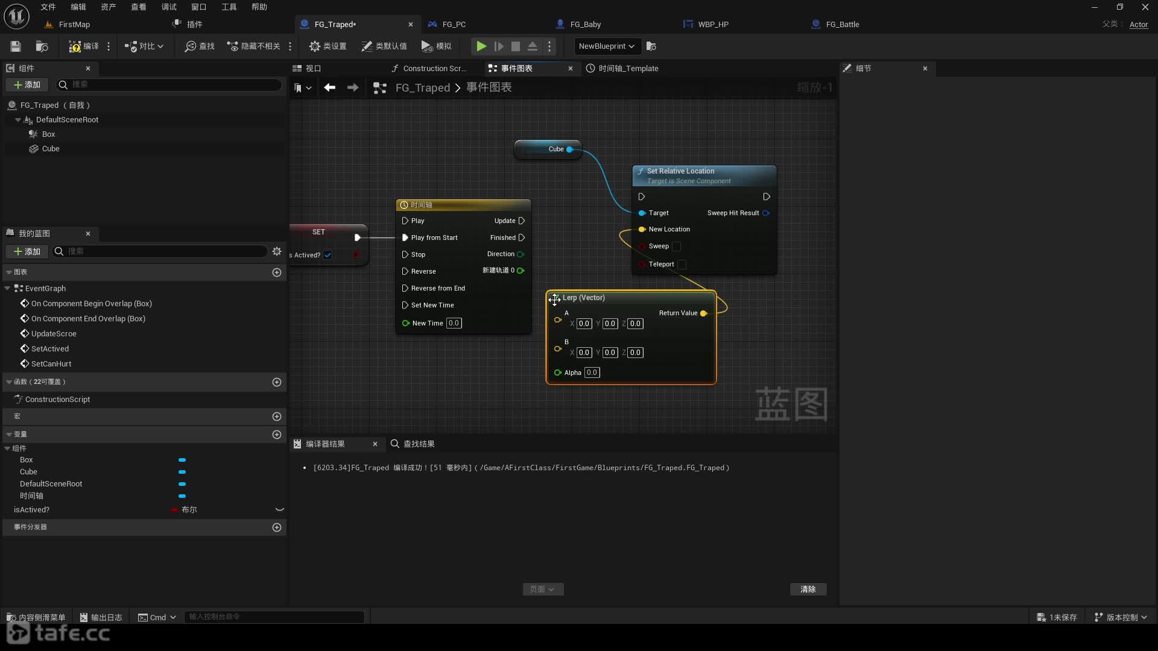The image size is (1158, 651).
Task: Click 添加 in Components panel
Action: click(x=27, y=85)
